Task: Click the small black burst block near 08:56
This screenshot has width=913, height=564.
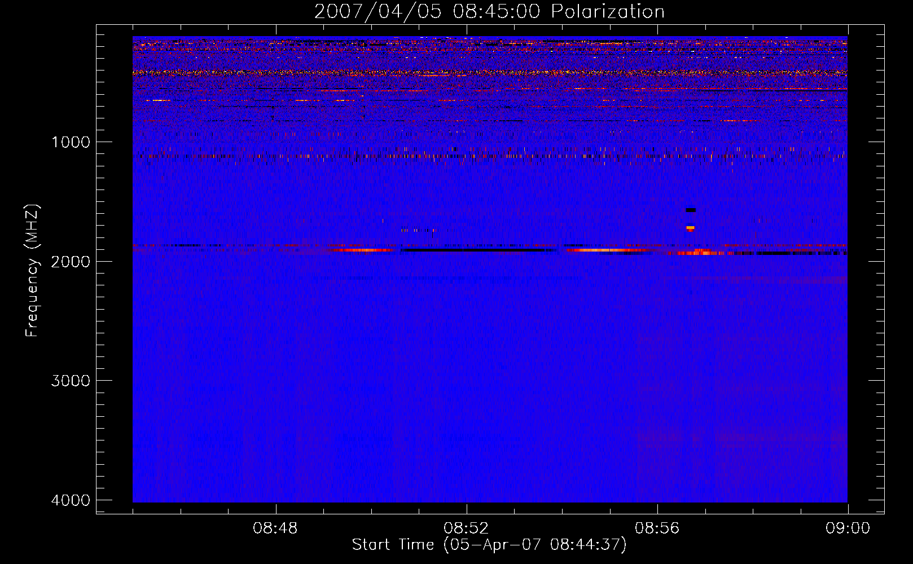Action: pos(691,210)
